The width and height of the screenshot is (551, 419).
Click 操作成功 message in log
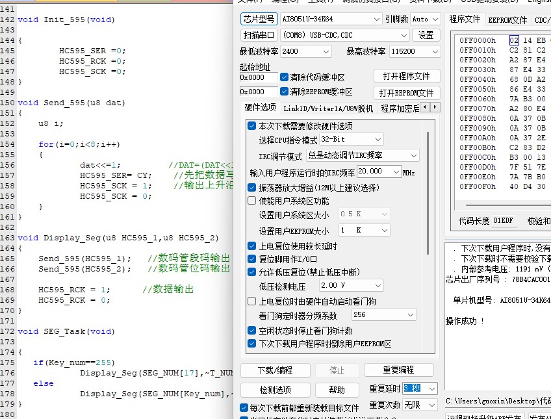465,321
